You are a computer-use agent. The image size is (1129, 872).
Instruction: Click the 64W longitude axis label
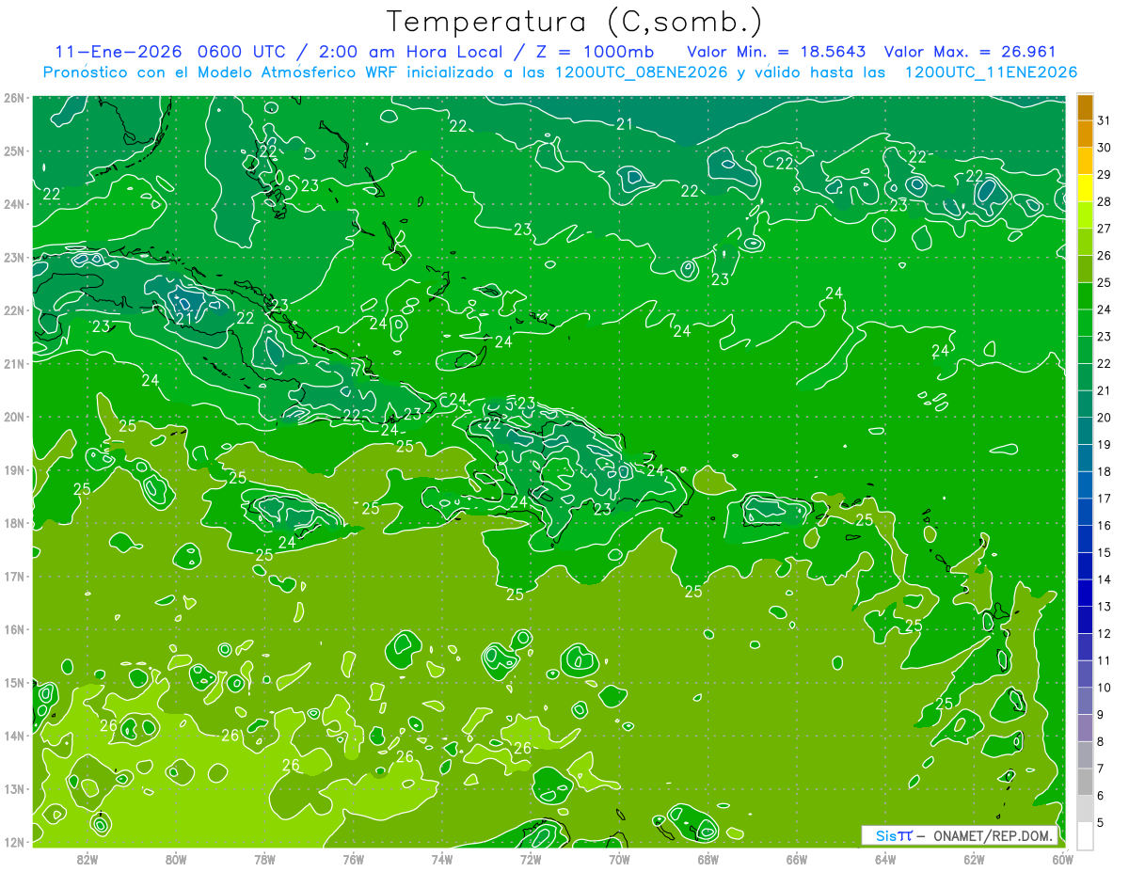click(x=884, y=860)
